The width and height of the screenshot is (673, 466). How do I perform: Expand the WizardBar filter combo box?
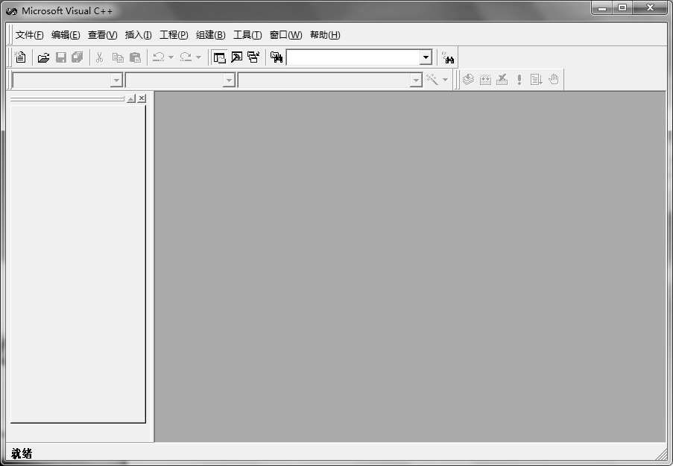[230, 80]
